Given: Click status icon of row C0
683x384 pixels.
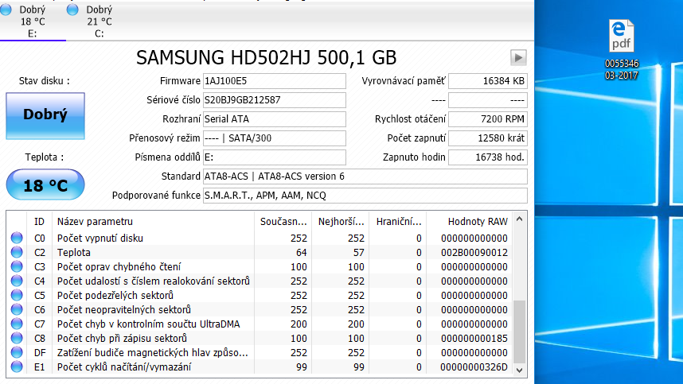Looking at the screenshot, I should coord(17,238).
